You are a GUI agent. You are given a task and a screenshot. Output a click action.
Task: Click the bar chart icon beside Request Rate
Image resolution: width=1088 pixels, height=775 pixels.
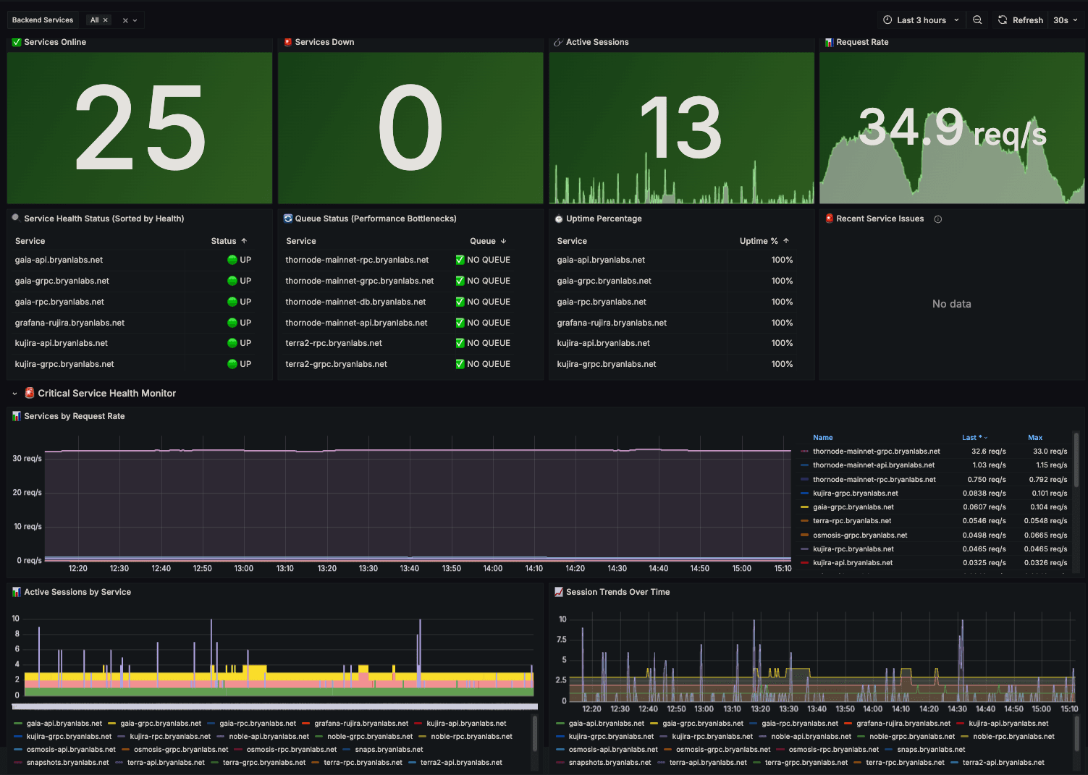tap(830, 42)
